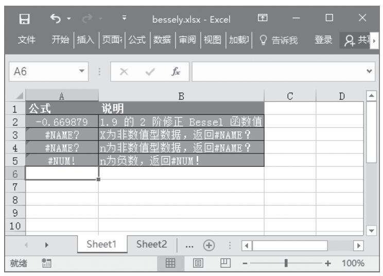Click the 登录 sign-in button

pyautogui.click(x=324, y=40)
